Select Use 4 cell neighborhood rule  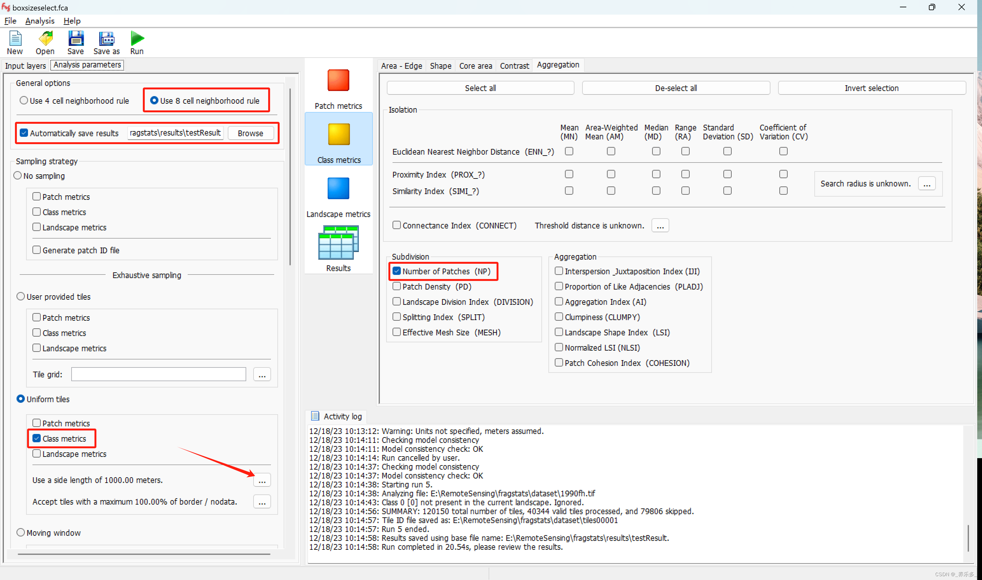pos(24,101)
